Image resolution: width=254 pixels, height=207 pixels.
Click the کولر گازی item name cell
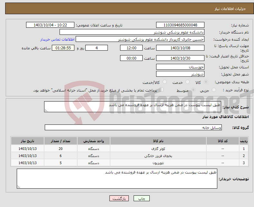point(158,149)
